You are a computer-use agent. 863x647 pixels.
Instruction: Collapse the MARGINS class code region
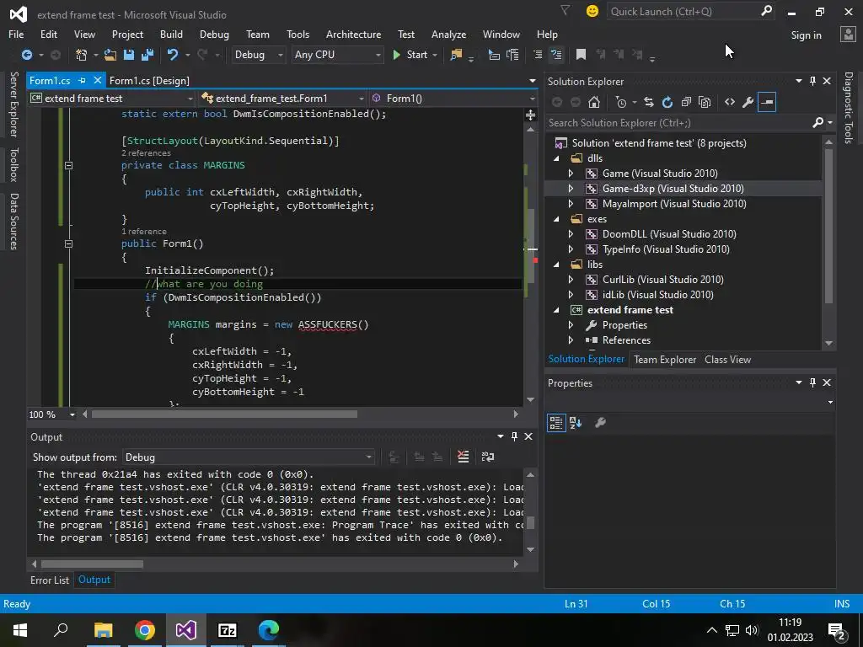coord(69,165)
